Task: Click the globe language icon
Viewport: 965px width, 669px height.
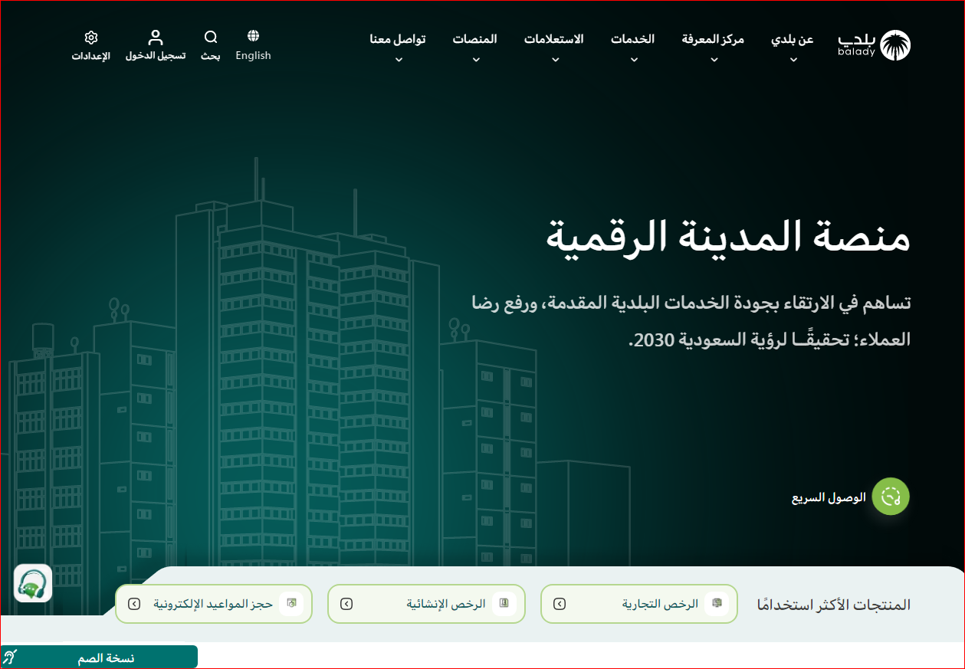Action: (x=254, y=36)
